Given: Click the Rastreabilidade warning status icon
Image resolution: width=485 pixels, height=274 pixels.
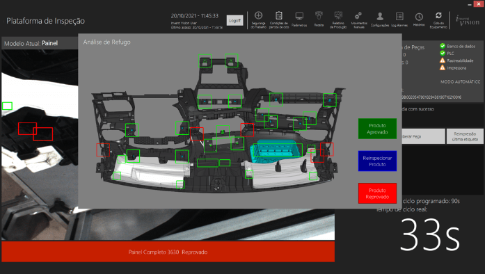Looking at the screenshot, I should point(443,61).
